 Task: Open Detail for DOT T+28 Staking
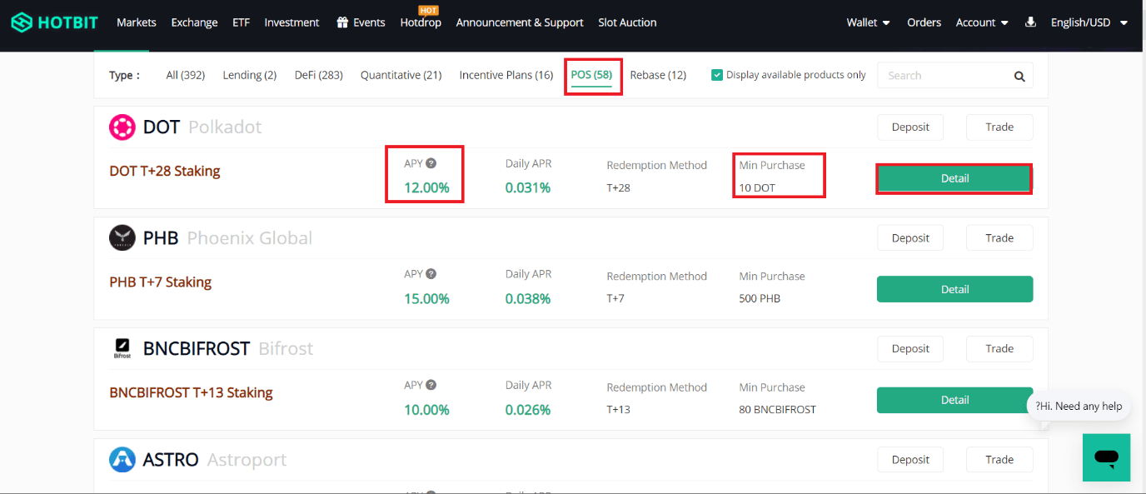(x=954, y=178)
